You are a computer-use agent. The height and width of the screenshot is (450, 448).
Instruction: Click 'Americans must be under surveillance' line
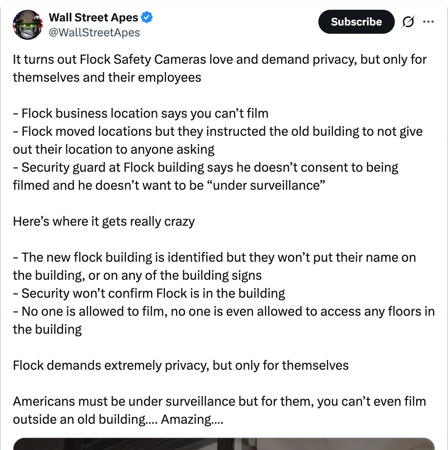pos(220,401)
